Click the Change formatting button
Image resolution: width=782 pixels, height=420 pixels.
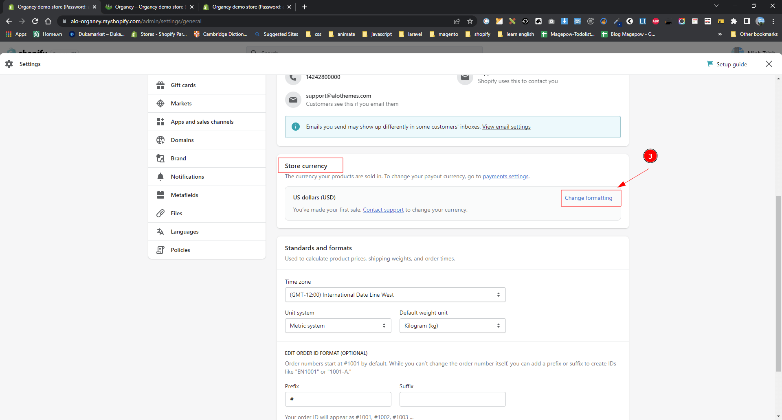tap(588, 198)
